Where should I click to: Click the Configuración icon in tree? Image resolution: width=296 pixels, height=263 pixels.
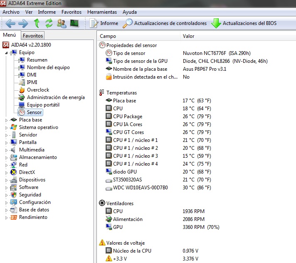click(x=14, y=202)
